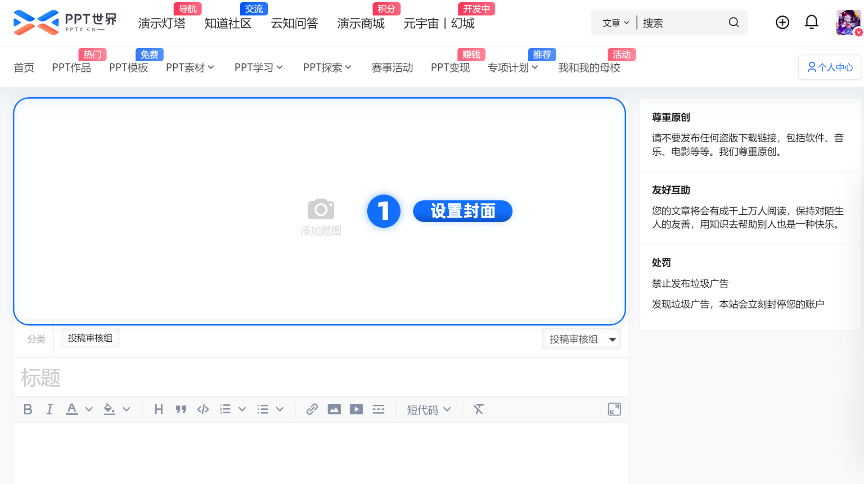Insert a horizontal divider line
This screenshot has width=864, height=484.
[378, 409]
